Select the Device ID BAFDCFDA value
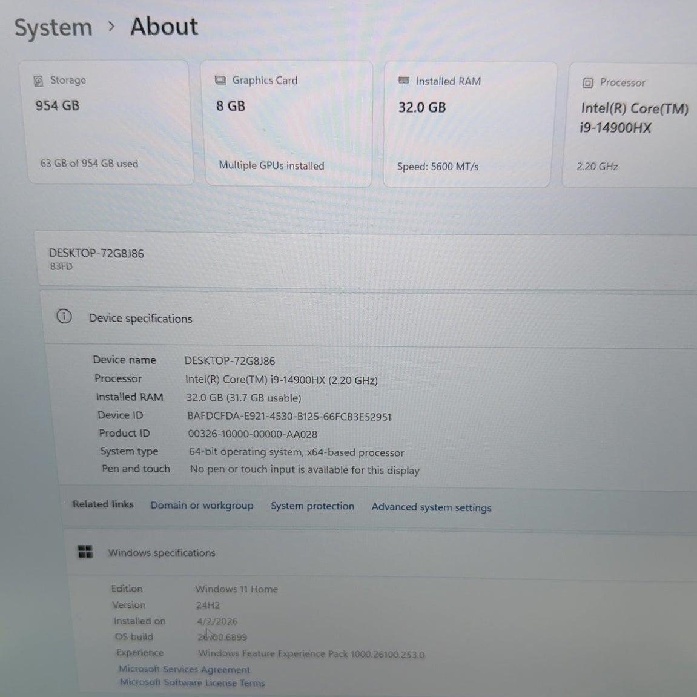This screenshot has width=697, height=697. pyautogui.click(x=289, y=417)
